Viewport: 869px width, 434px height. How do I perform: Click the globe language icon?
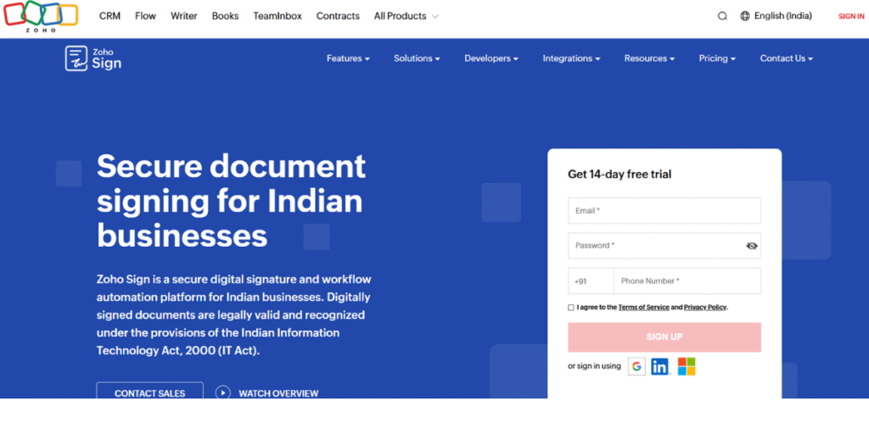coord(745,16)
